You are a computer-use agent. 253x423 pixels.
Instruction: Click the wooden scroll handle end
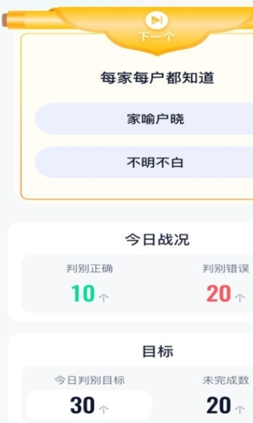(x=5, y=20)
